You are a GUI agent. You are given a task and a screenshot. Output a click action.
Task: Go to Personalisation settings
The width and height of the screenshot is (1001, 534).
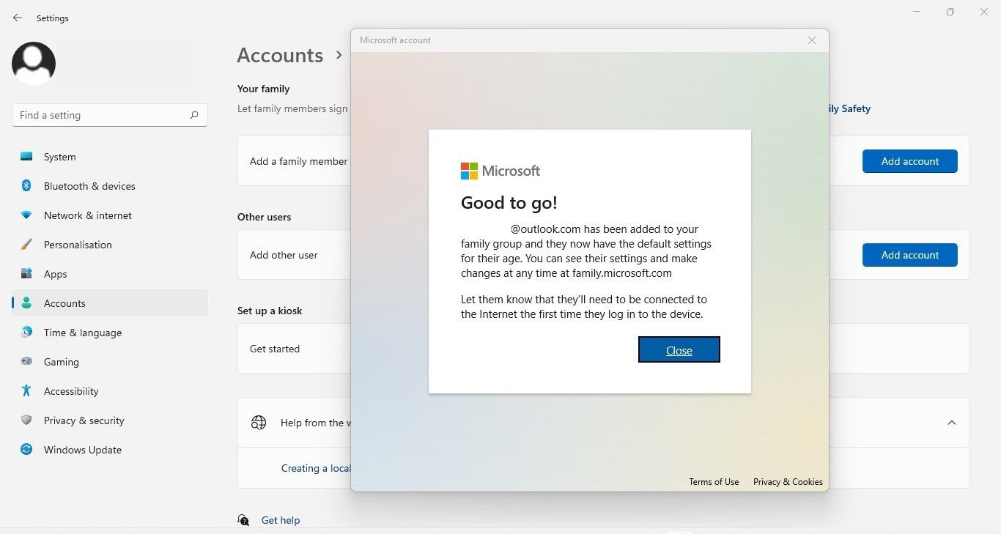click(110, 245)
